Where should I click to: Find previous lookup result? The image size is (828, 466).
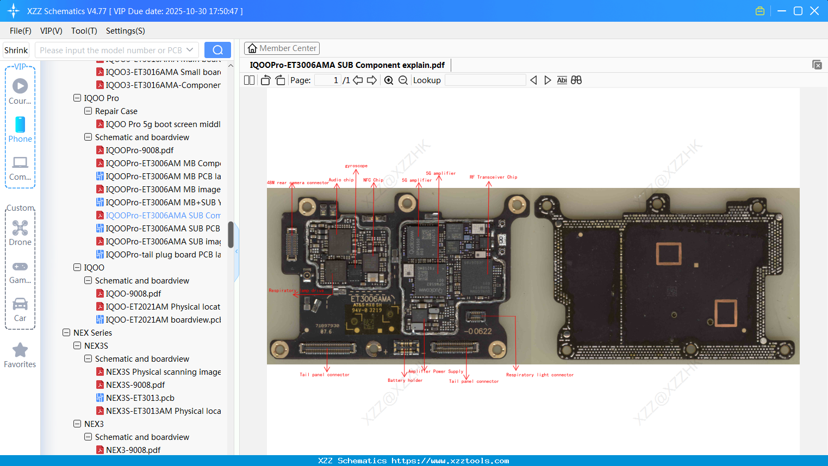tap(533, 80)
